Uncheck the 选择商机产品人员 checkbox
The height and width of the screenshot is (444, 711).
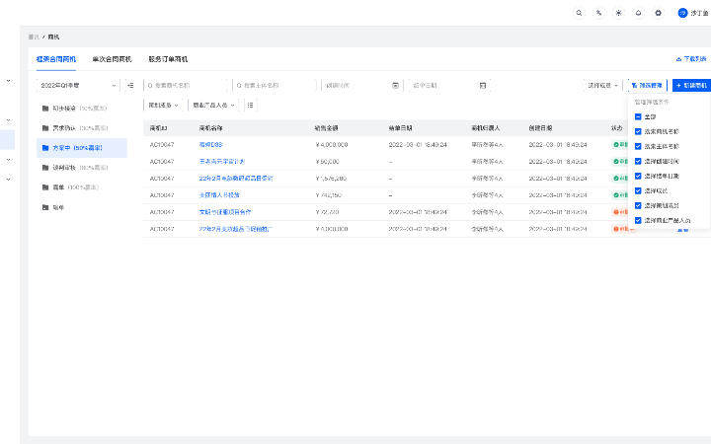click(638, 221)
